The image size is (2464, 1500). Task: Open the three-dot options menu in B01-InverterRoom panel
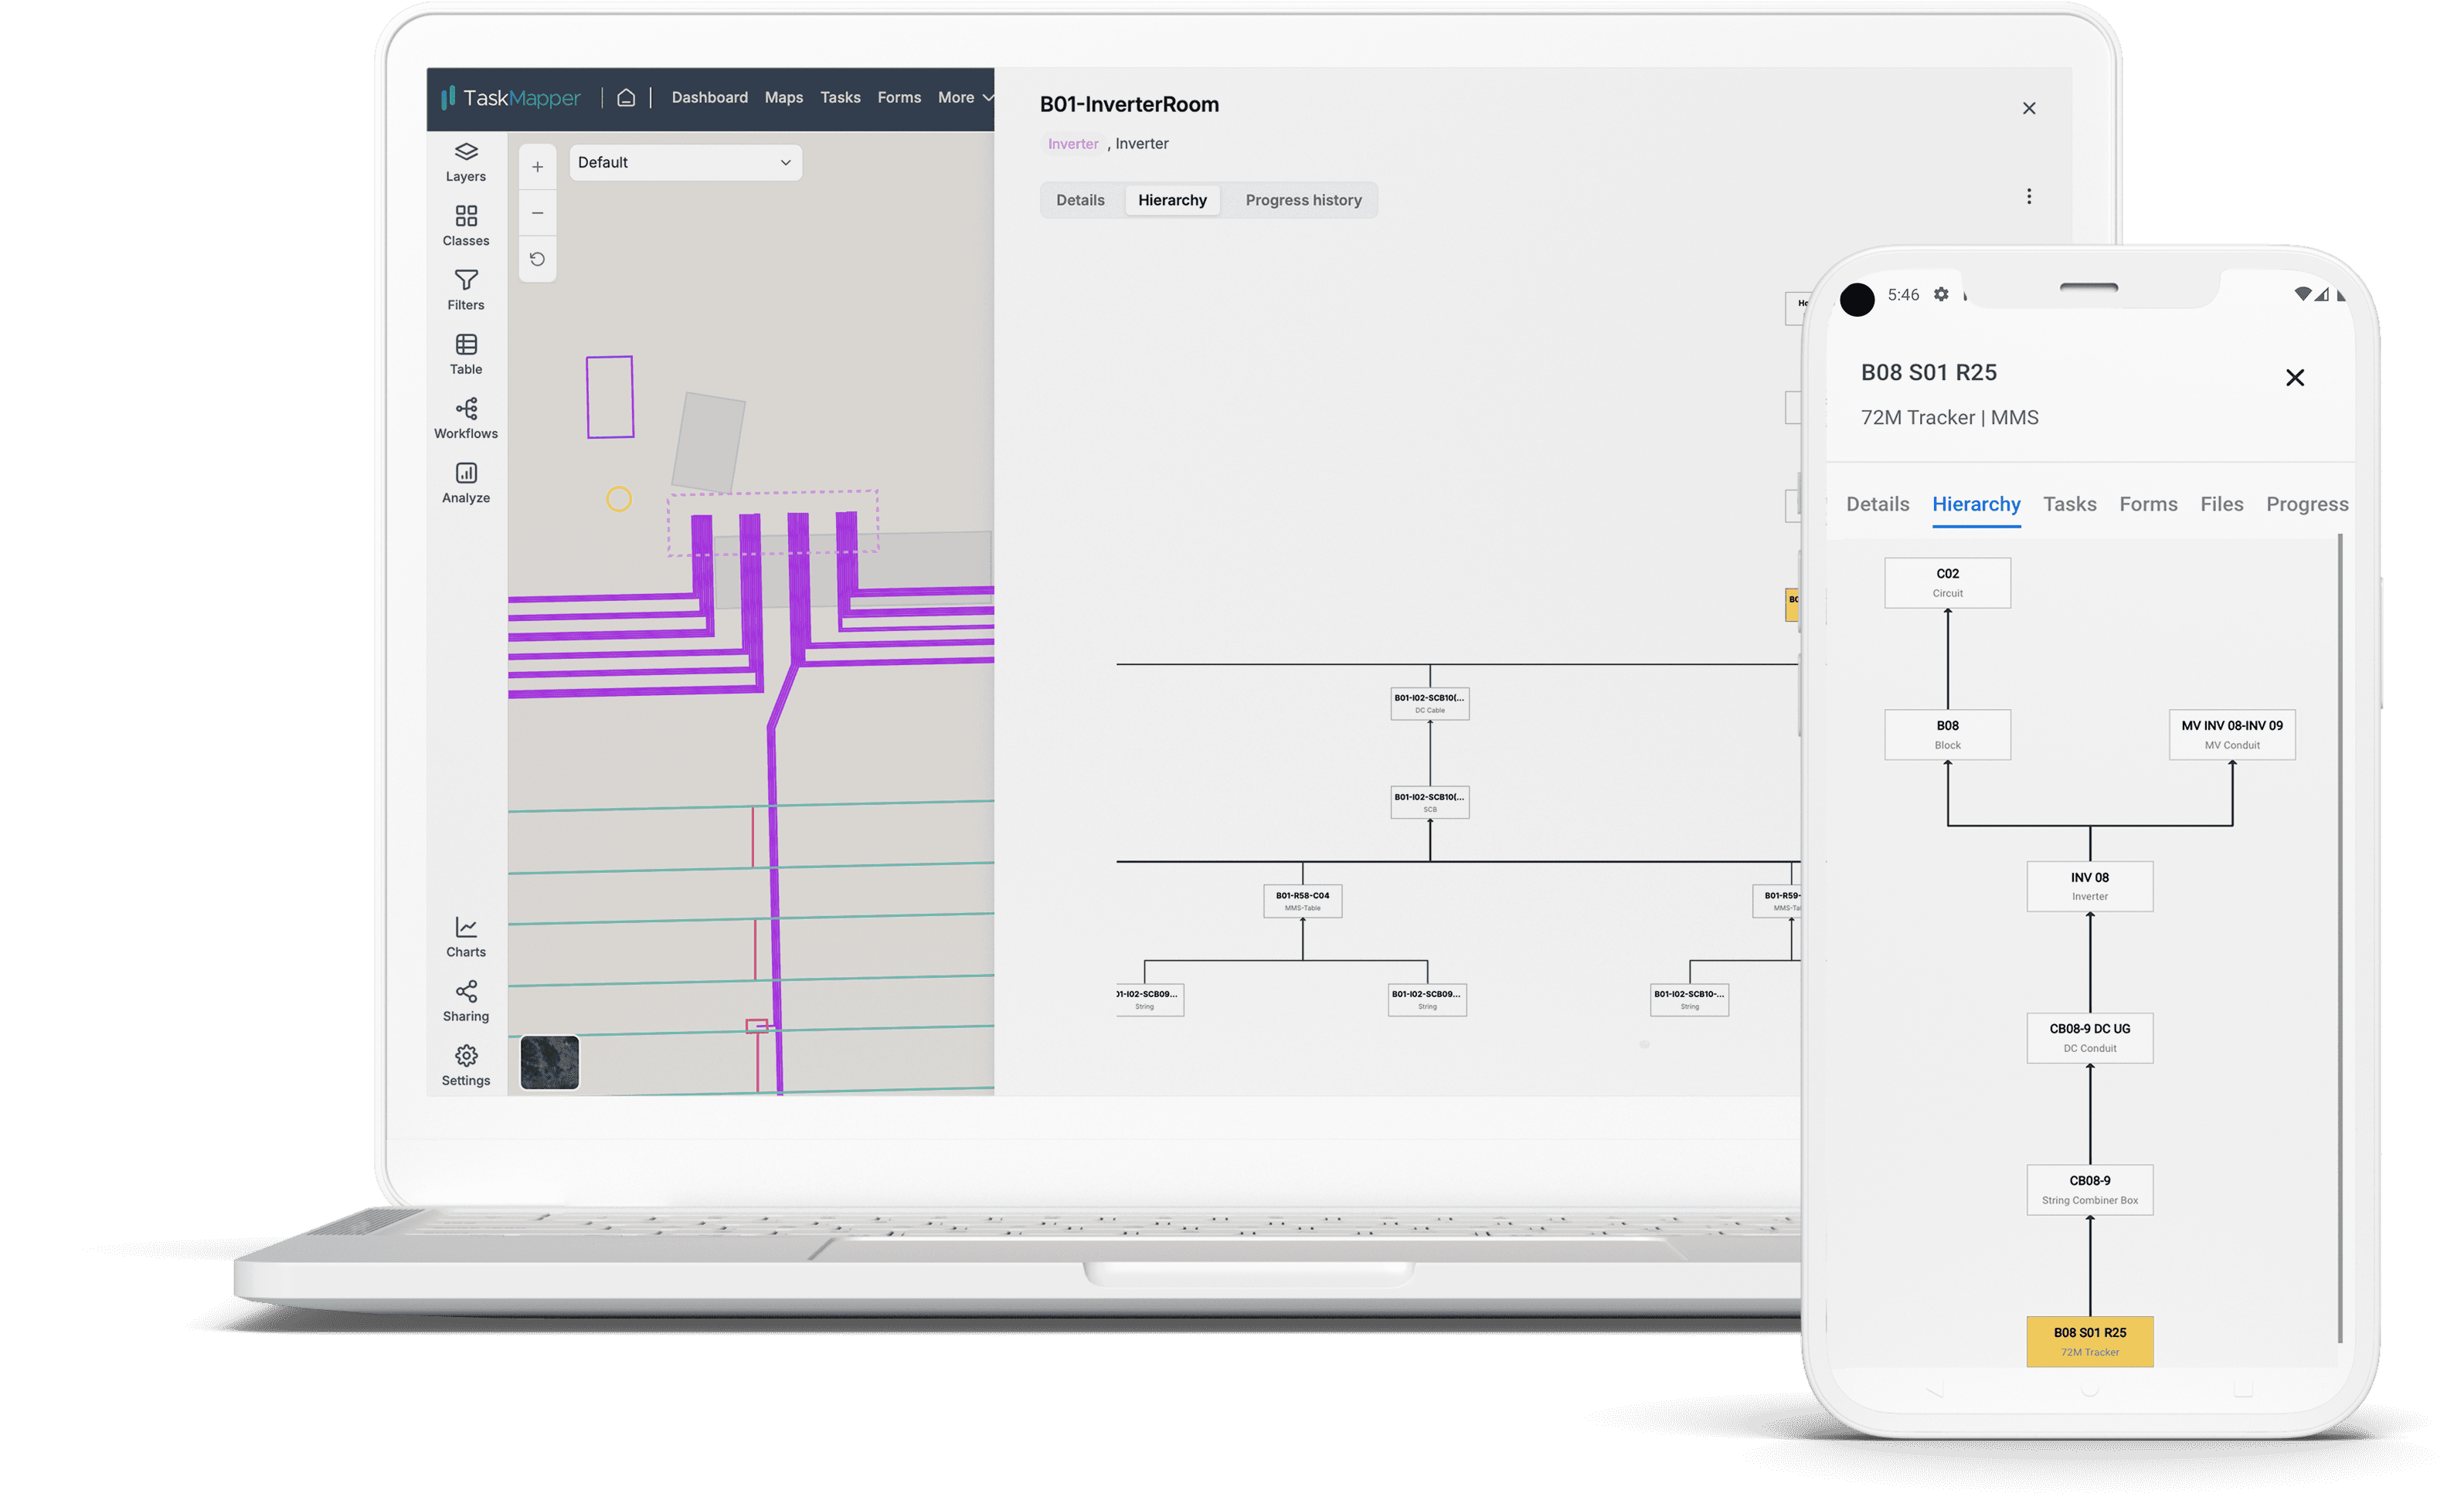tap(2029, 196)
